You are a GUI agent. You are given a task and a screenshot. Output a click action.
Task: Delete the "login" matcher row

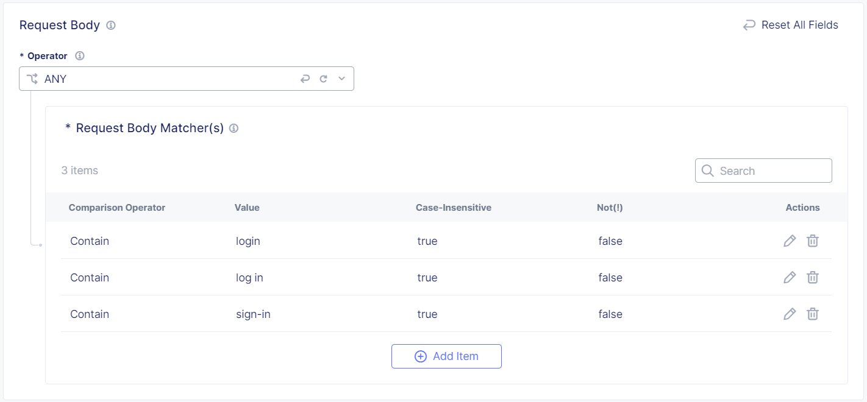coord(813,241)
